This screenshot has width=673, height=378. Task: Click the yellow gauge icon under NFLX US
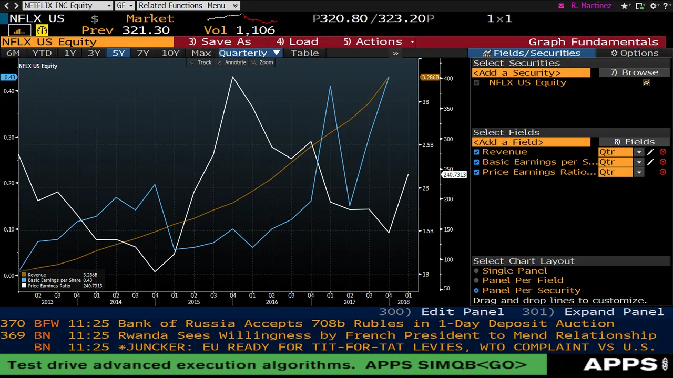(x=42, y=30)
